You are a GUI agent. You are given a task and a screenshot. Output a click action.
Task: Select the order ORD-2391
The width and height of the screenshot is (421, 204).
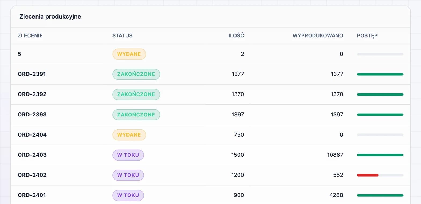(32, 74)
